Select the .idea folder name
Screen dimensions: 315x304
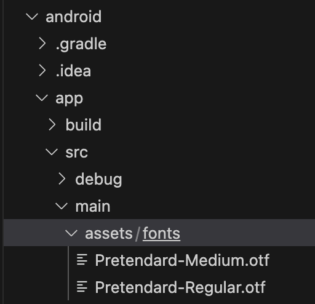73,71
